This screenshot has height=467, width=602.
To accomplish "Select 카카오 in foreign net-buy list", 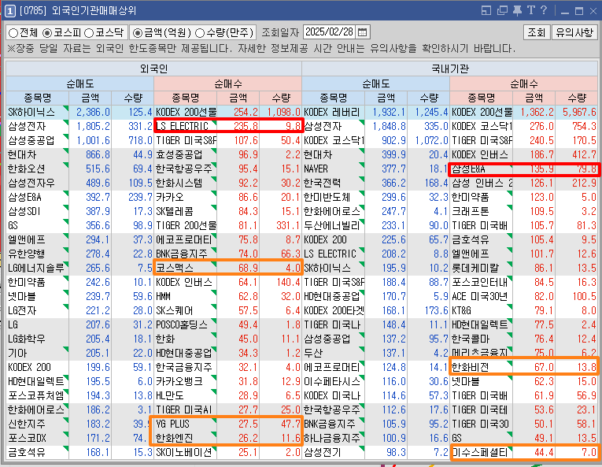I will (169, 197).
